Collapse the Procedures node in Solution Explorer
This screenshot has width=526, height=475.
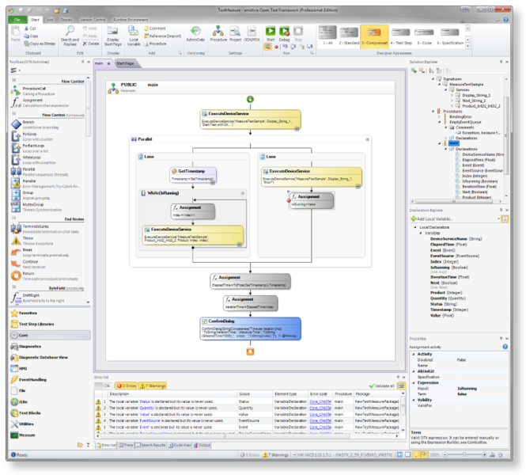tap(433, 110)
